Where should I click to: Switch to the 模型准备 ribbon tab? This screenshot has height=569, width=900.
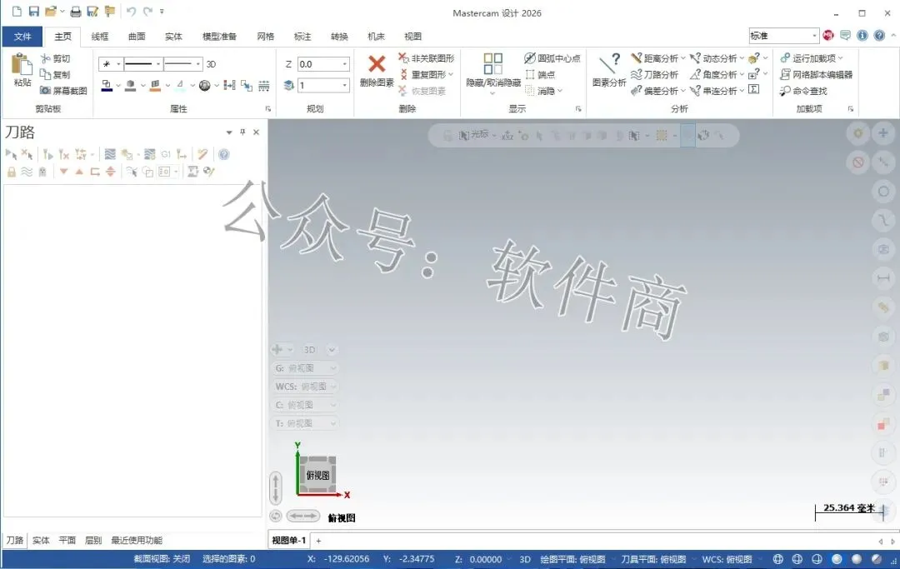point(219,36)
